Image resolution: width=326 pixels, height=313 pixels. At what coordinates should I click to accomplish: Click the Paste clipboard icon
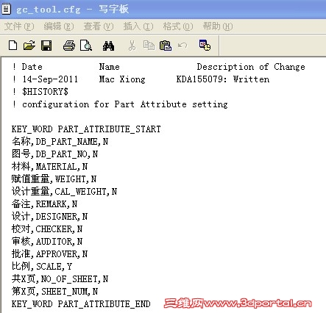point(166,46)
